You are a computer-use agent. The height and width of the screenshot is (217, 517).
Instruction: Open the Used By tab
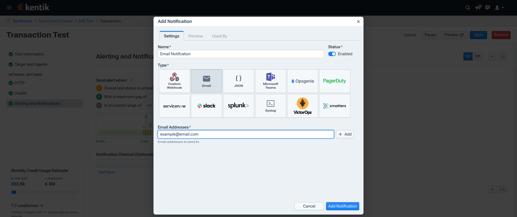(219, 36)
